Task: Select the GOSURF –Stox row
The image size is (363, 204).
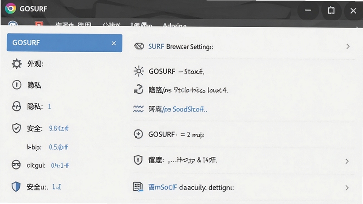Action: pyautogui.click(x=176, y=71)
